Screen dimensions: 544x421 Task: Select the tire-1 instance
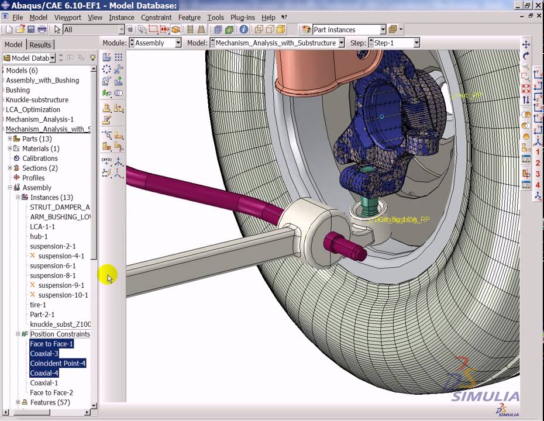tap(38, 305)
